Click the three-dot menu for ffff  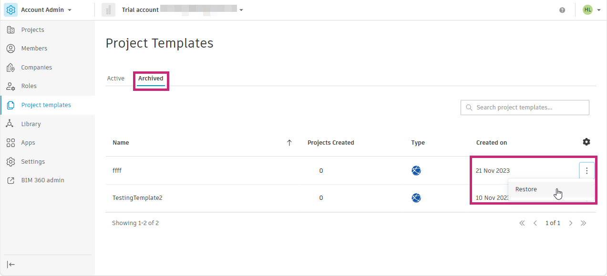coord(586,171)
